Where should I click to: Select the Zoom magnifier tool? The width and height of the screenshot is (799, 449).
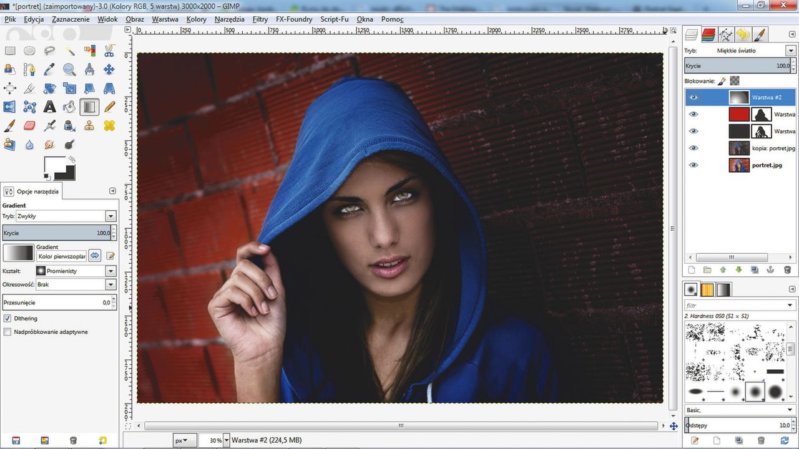point(69,69)
